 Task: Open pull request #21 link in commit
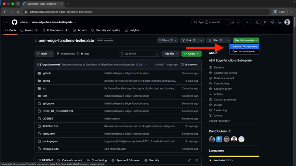point(139,65)
